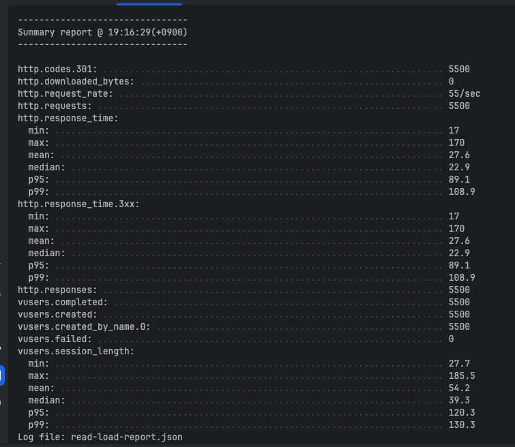Select the 55/sec request rate value
Viewport: 515px width, 447px height.
(465, 94)
